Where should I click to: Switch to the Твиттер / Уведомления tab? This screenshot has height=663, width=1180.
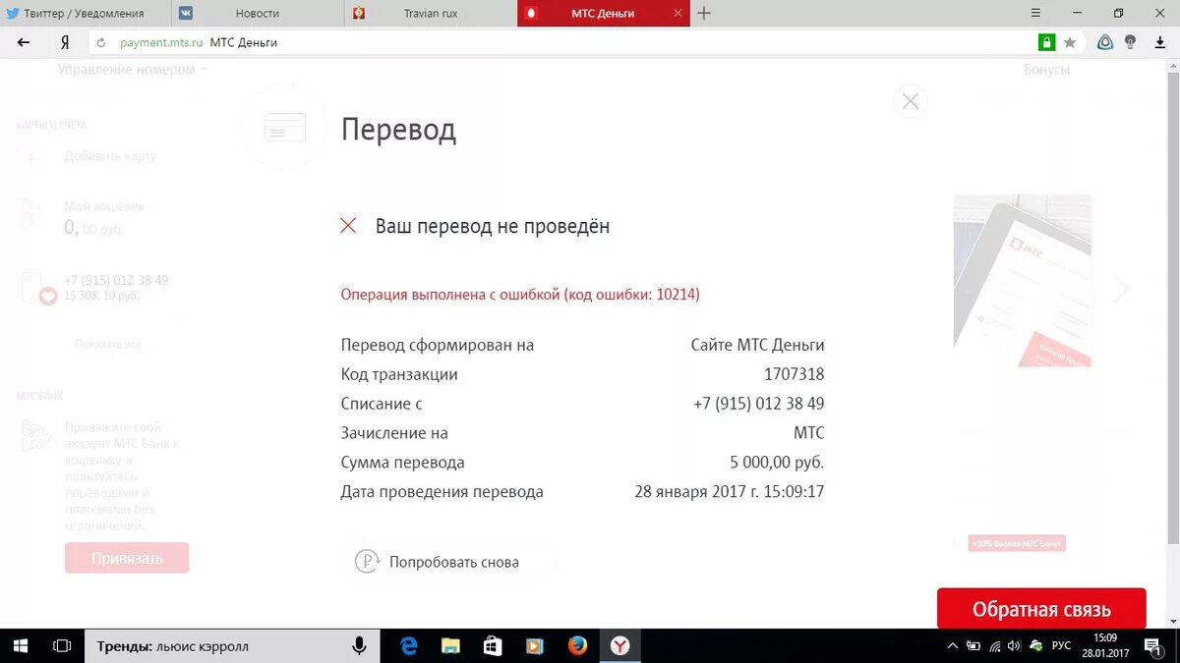tap(86, 13)
